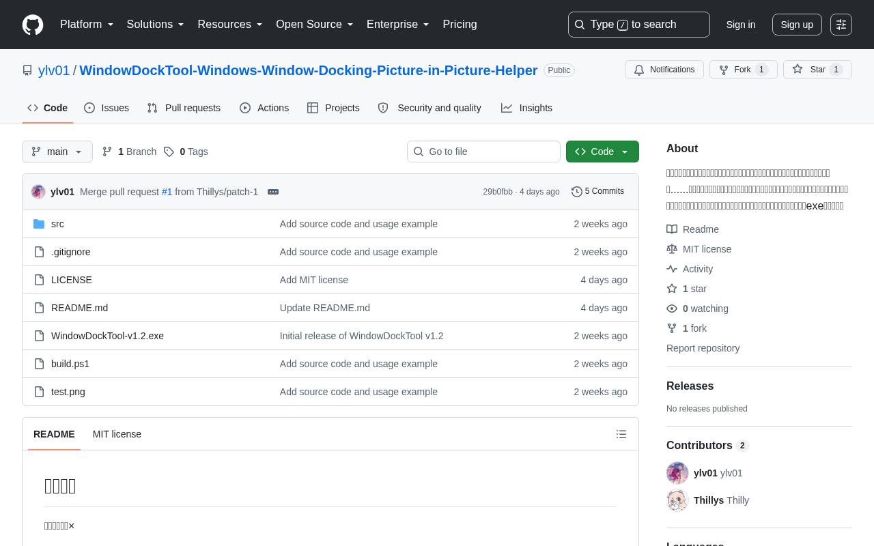Open the Releases heading link
This screenshot has width=874, height=546.
pos(690,386)
